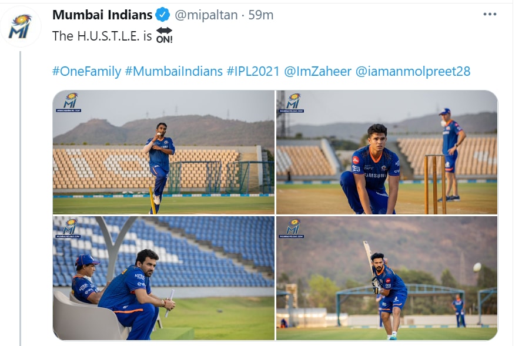Visit the @iamanmolpreet28 mention
Image resolution: width=522 pixels, height=346 pixels.
pos(413,71)
